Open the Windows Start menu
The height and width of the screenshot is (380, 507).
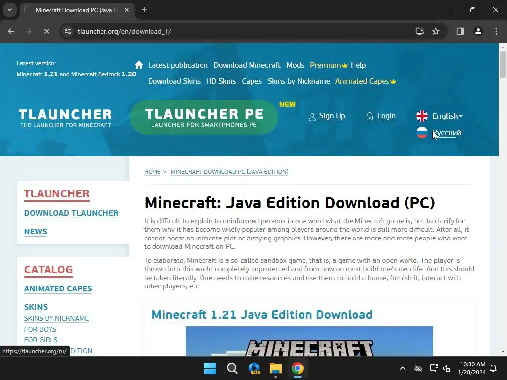click(x=210, y=368)
